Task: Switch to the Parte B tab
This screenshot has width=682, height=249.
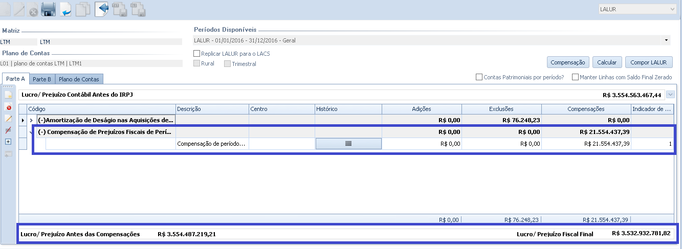Action: 42,79
